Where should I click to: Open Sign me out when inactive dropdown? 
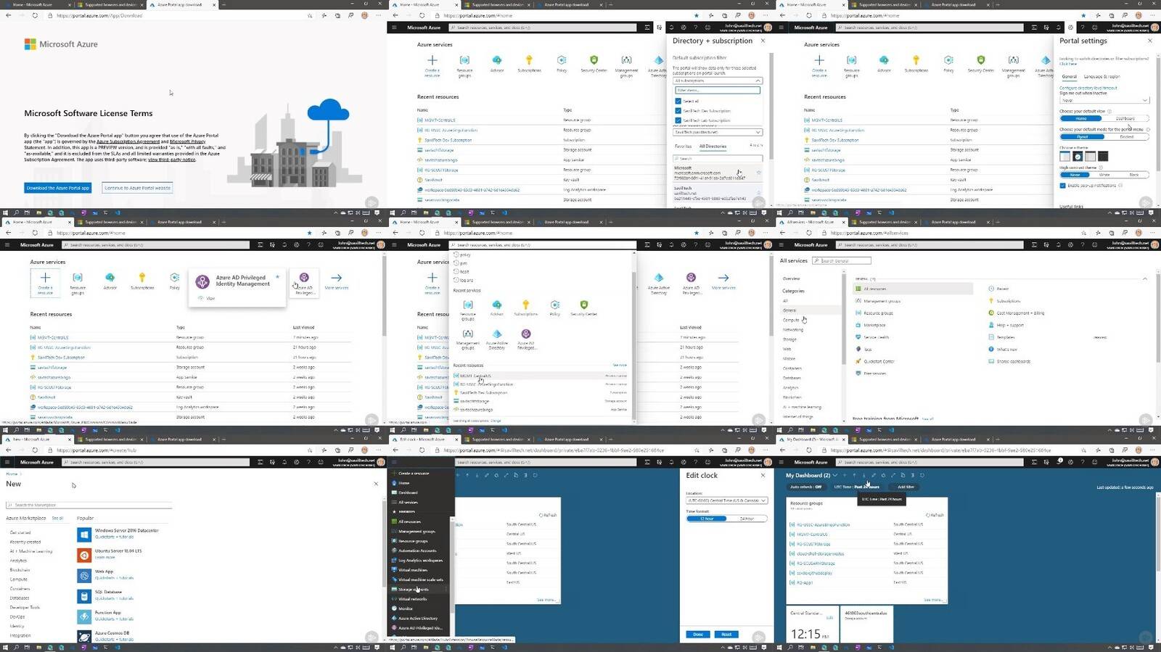pos(1104,100)
